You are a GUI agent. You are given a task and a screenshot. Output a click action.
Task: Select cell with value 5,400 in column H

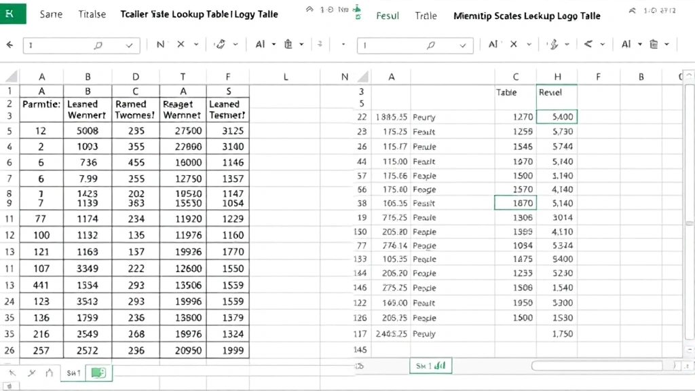pyautogui.click(x=557, y=117)
